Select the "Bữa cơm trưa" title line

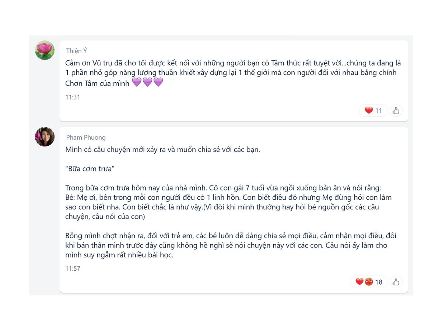[x=90, y=169]
